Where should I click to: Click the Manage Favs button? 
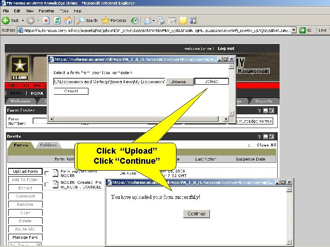25,237
